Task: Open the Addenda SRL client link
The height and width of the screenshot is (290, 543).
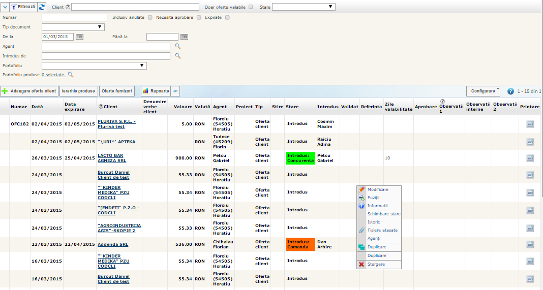Action: (x=113, y=244)
